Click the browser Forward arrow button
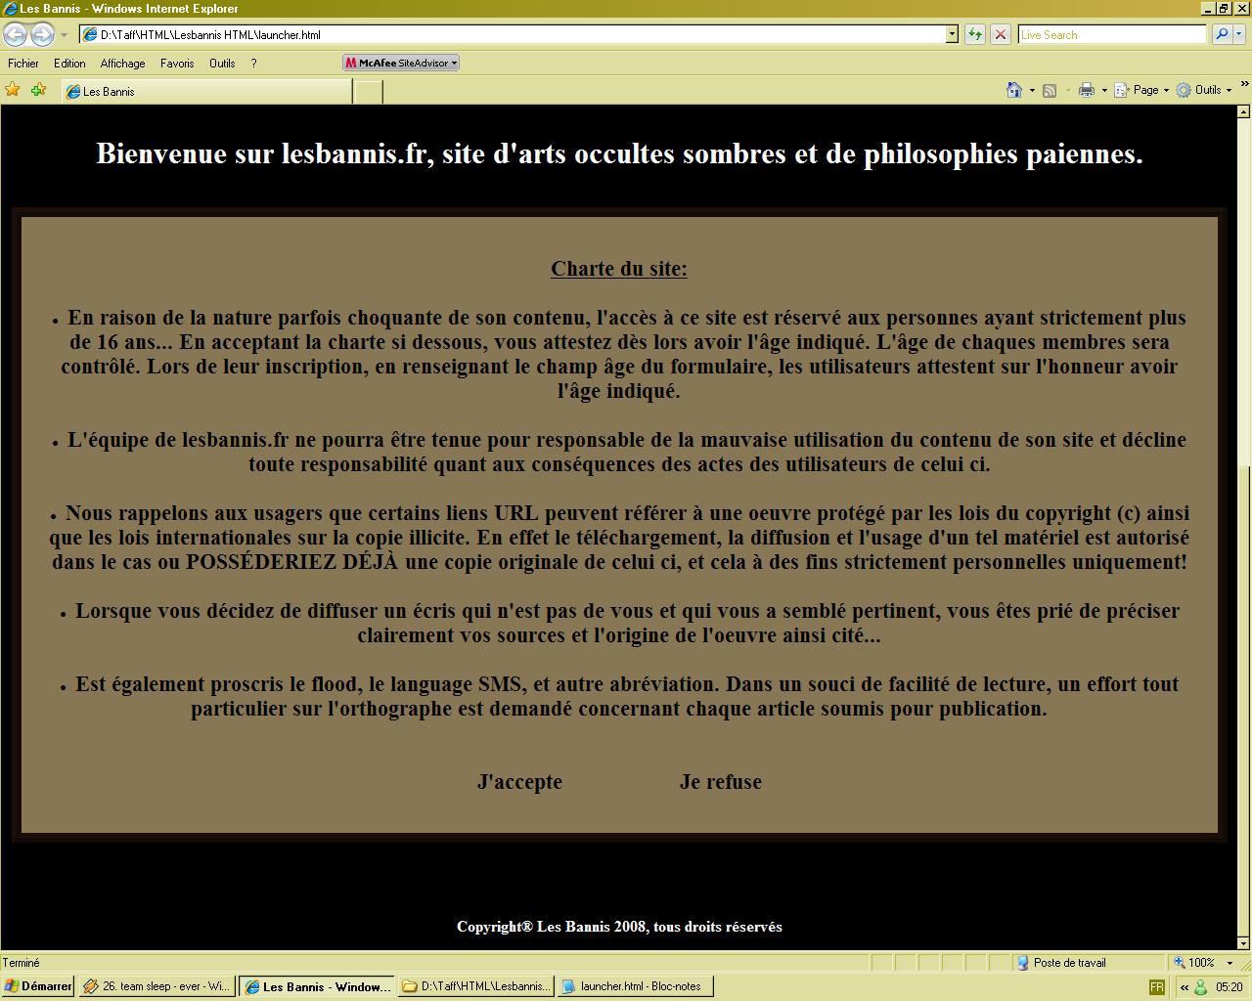 pyautogui.click(x=42, y=35)
